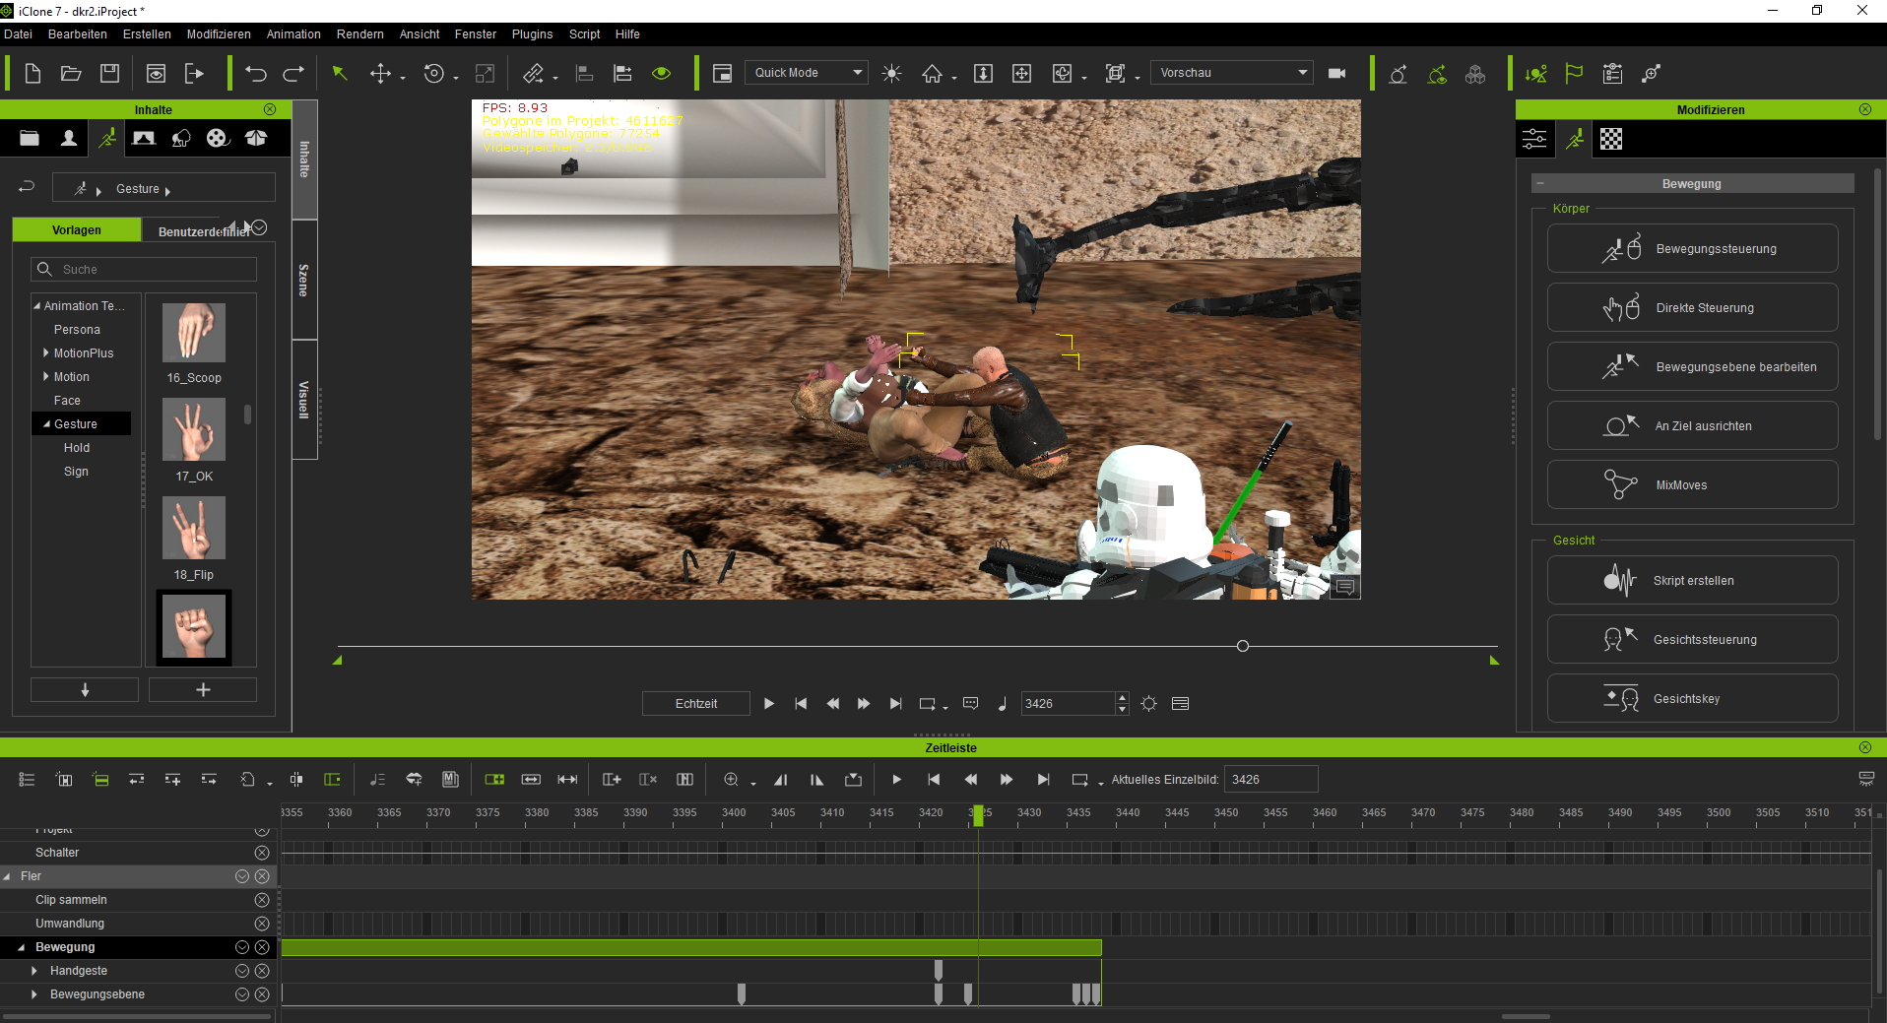The width and height of the screenshot is (1887, 1023).
Task: Redo the last action
Action: tap(293, 73)
